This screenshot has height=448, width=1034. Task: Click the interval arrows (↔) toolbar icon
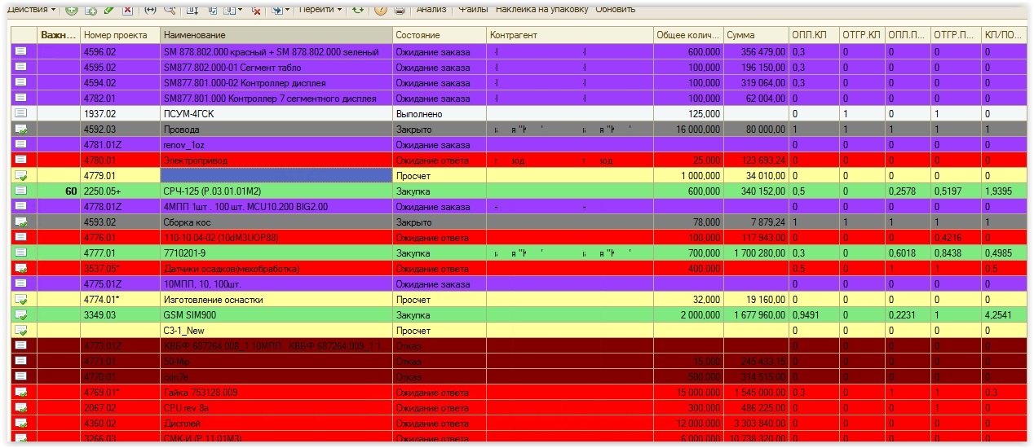click(x=150, y=10)
